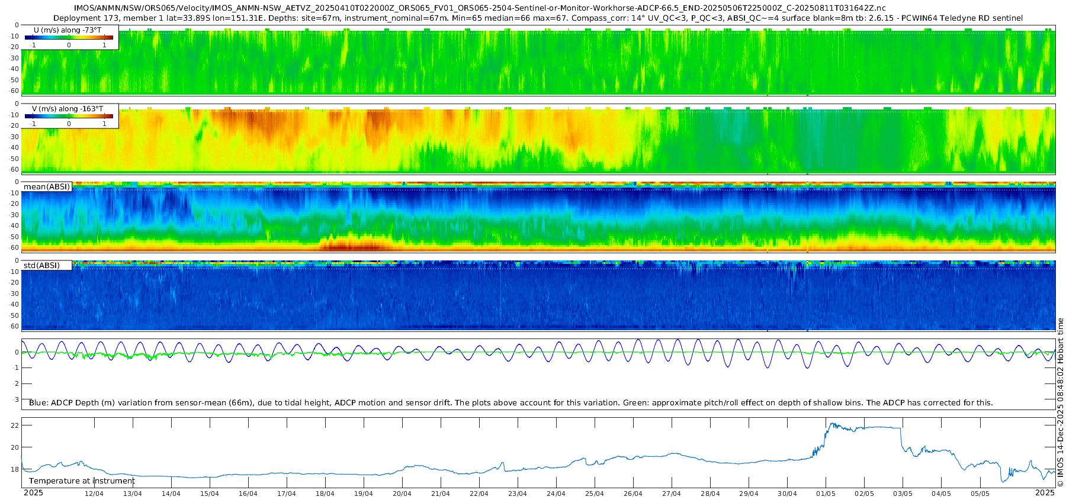Click the 02/05 date tick label
The width and height of the screenshot is (1066, 503).
pyautogui.click(x=864, y=494)
